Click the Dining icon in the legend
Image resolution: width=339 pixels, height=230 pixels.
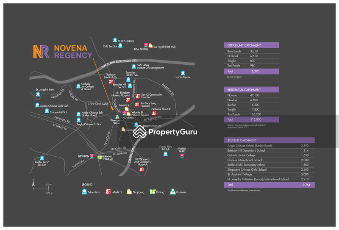(x=153, y=192)
